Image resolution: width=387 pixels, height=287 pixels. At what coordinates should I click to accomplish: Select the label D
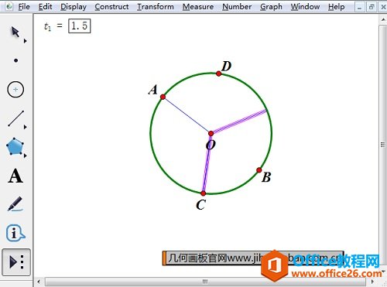coord(227,67)
